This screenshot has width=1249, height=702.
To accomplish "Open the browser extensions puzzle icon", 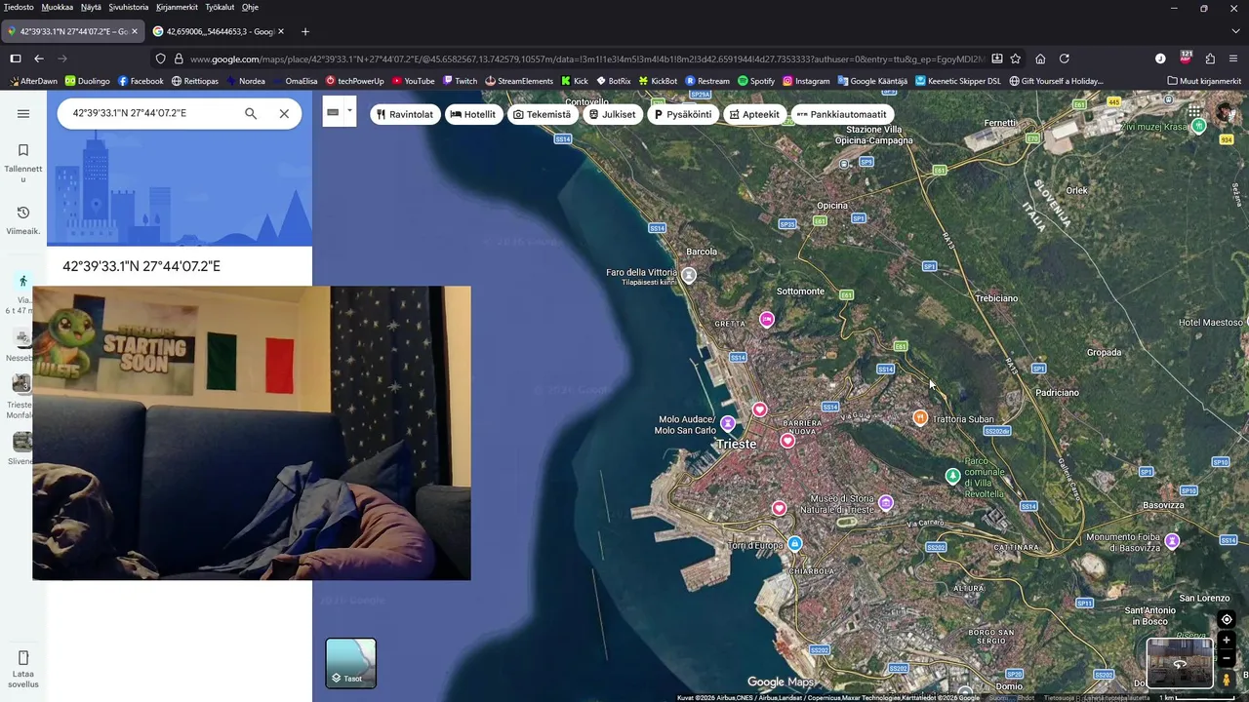I will [1210, 58].
